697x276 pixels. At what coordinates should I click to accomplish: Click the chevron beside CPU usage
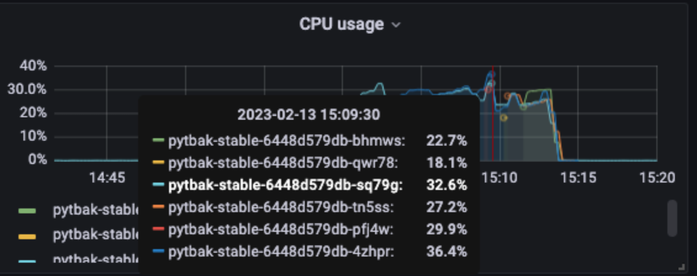(x=396, y=25)
